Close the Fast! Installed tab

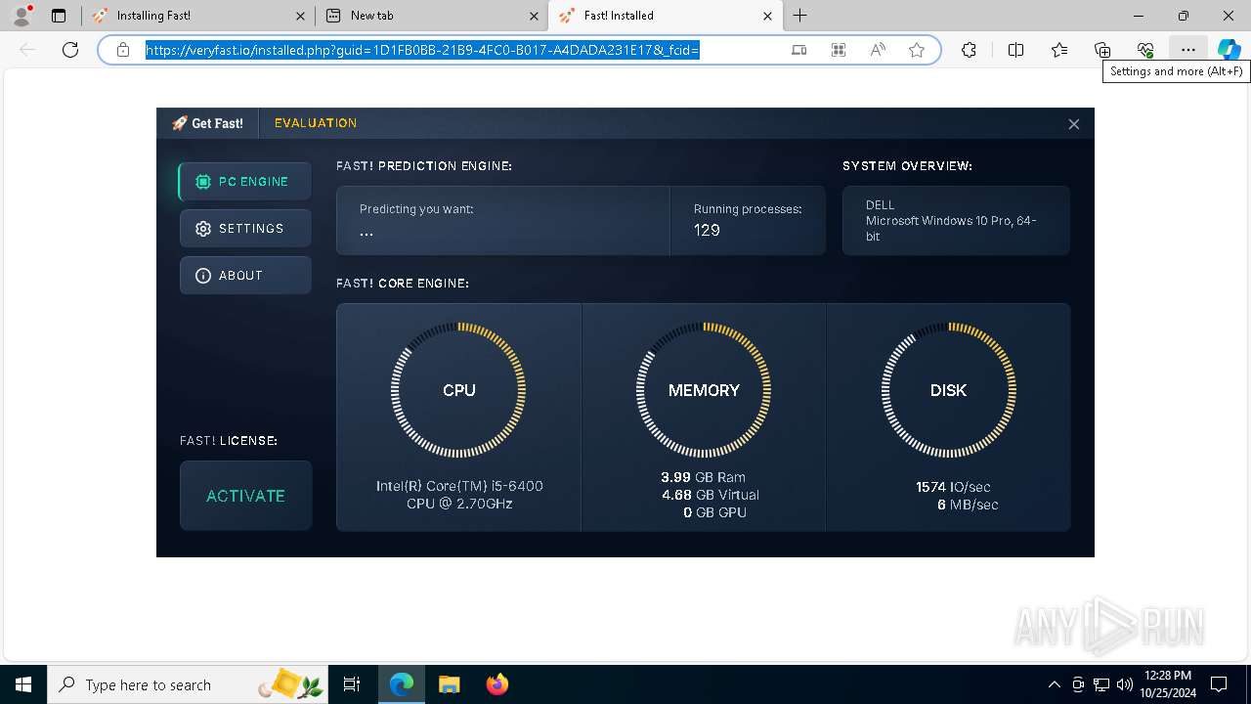click(x=767, y=16)
